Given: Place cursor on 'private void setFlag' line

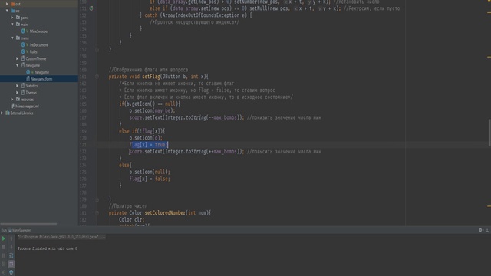Looking at the screenshot, I should (159, 77).
